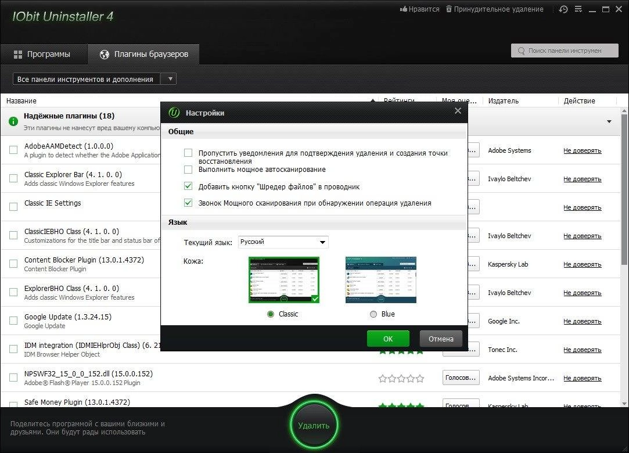The width and height of the screenshot is (629, 453).
Task: Select the ExplorerBHO Class row
Action: pyautogui.click(x=81, y=293)
